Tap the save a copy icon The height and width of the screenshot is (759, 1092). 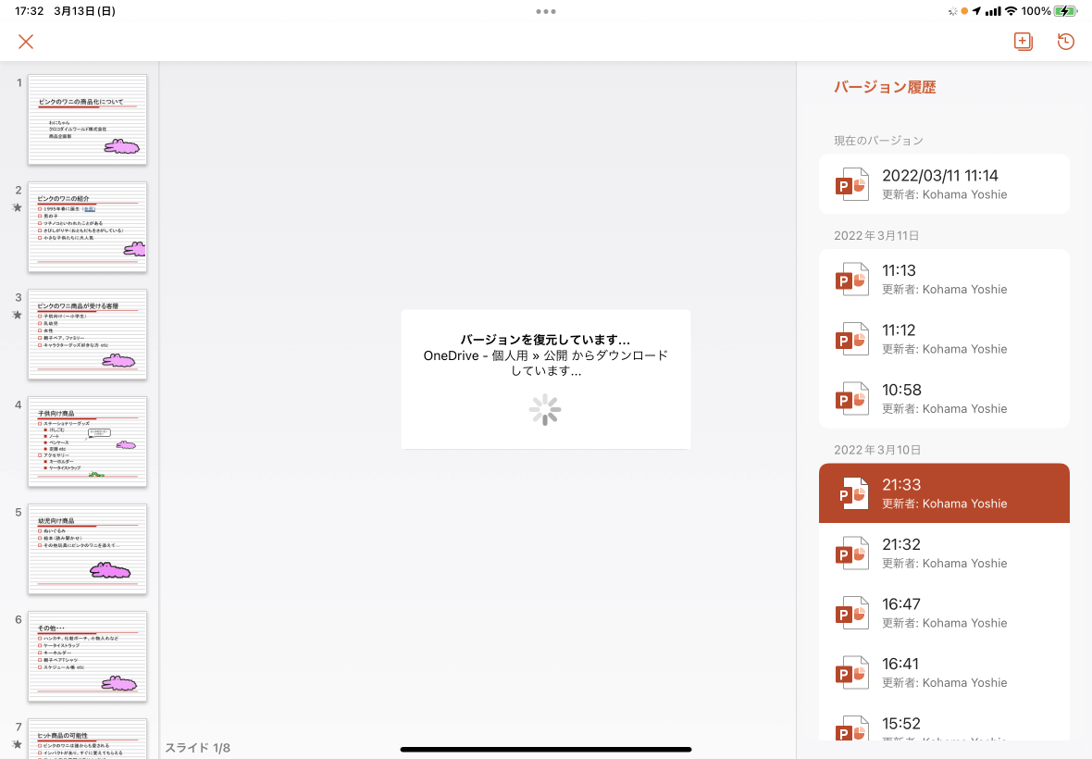point(1023,42)
